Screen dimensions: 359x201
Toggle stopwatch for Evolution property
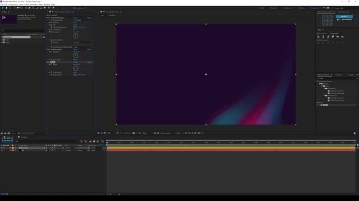51,32
